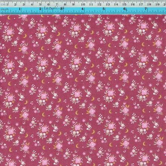Click the "inch" label on the blue ruler
Viewport: 166px width, 166px height.
pyautogui.click(x=5, y=9)
